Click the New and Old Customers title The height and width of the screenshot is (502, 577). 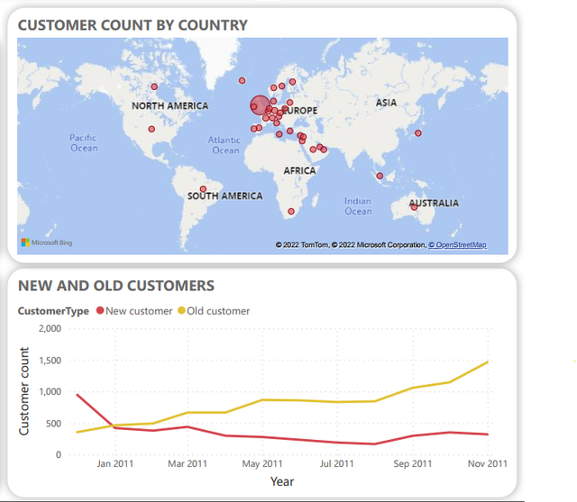[116, 286]
